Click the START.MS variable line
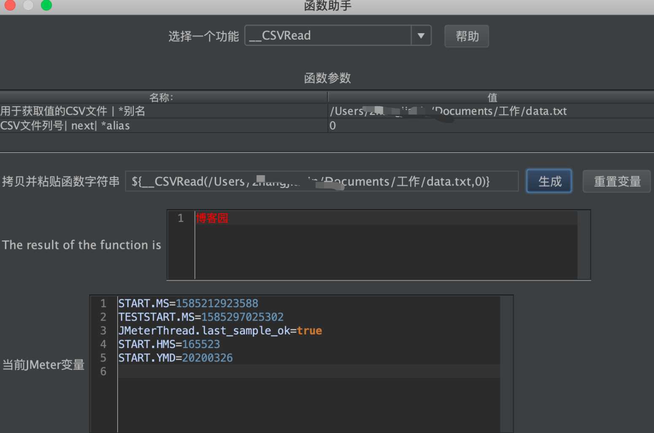654x433 pixels. pos(188,303)
